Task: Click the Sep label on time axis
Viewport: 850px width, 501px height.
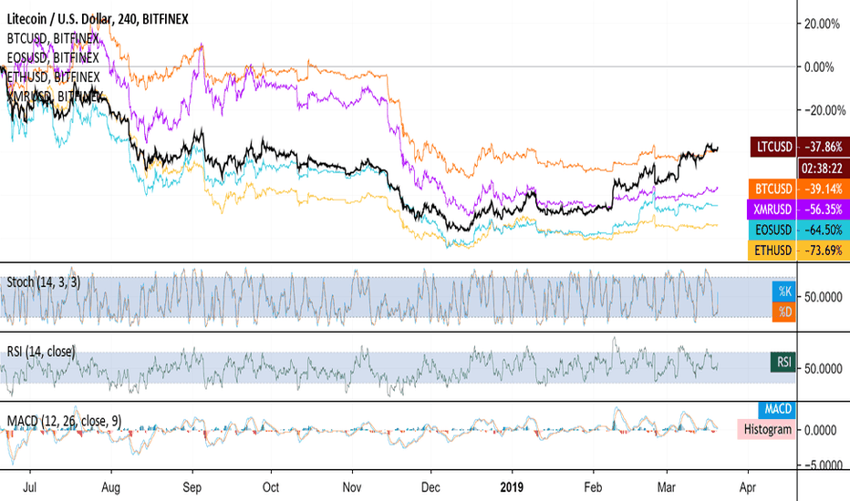Action: (192, 487)
